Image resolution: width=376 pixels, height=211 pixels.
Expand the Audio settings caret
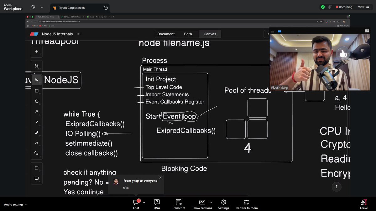[26, 204]
